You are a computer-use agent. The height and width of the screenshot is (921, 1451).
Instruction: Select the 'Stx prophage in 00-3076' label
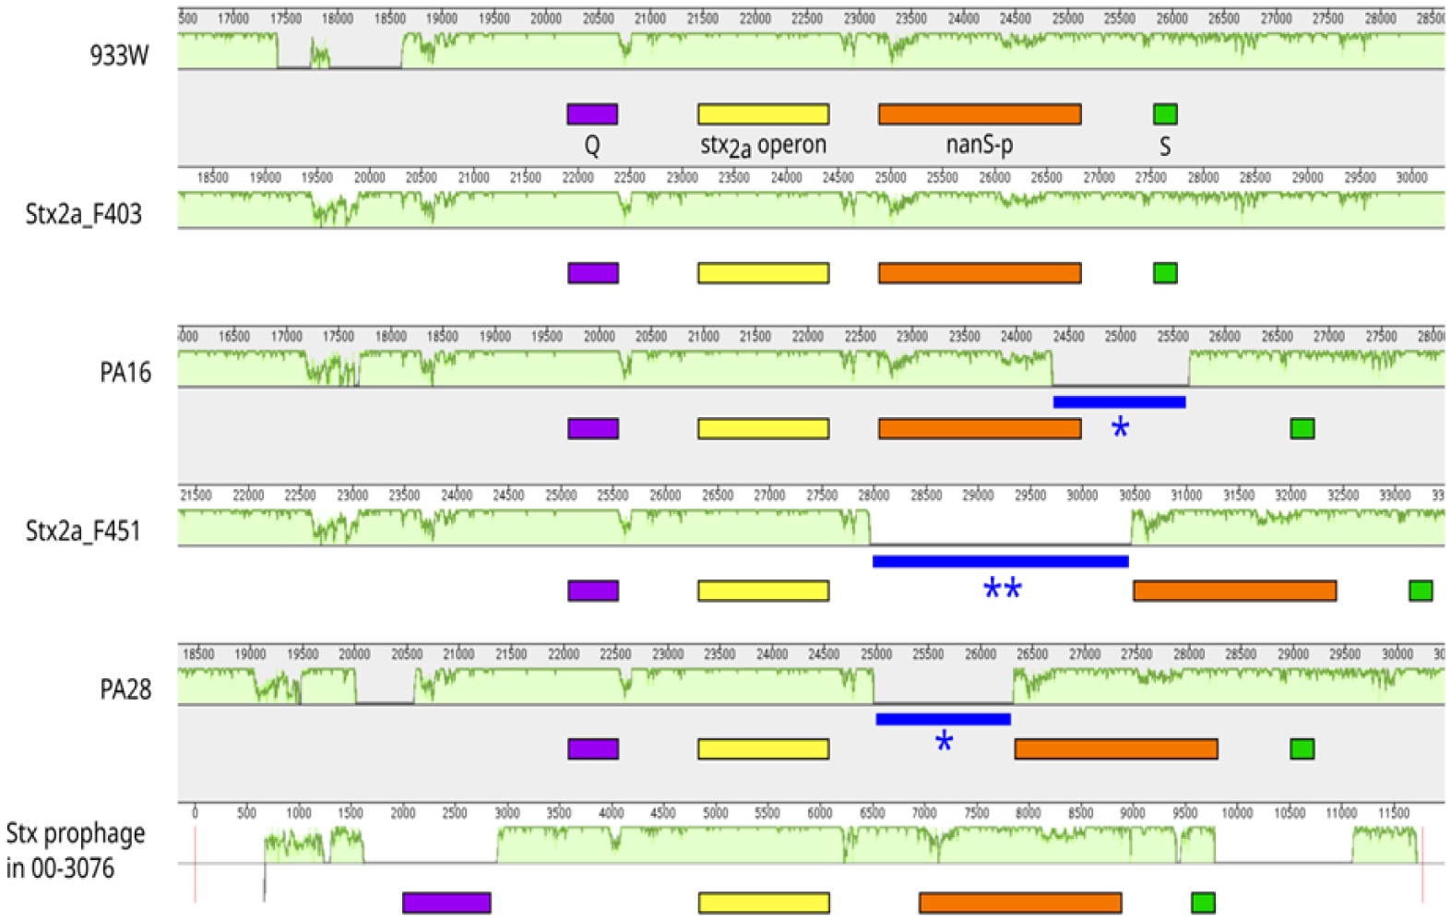coord(75,851)
